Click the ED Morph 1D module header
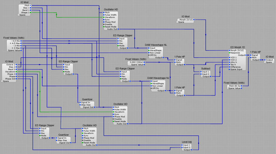Image resolution: width=276 pixels, height=154 pixels. click(237, 47)
